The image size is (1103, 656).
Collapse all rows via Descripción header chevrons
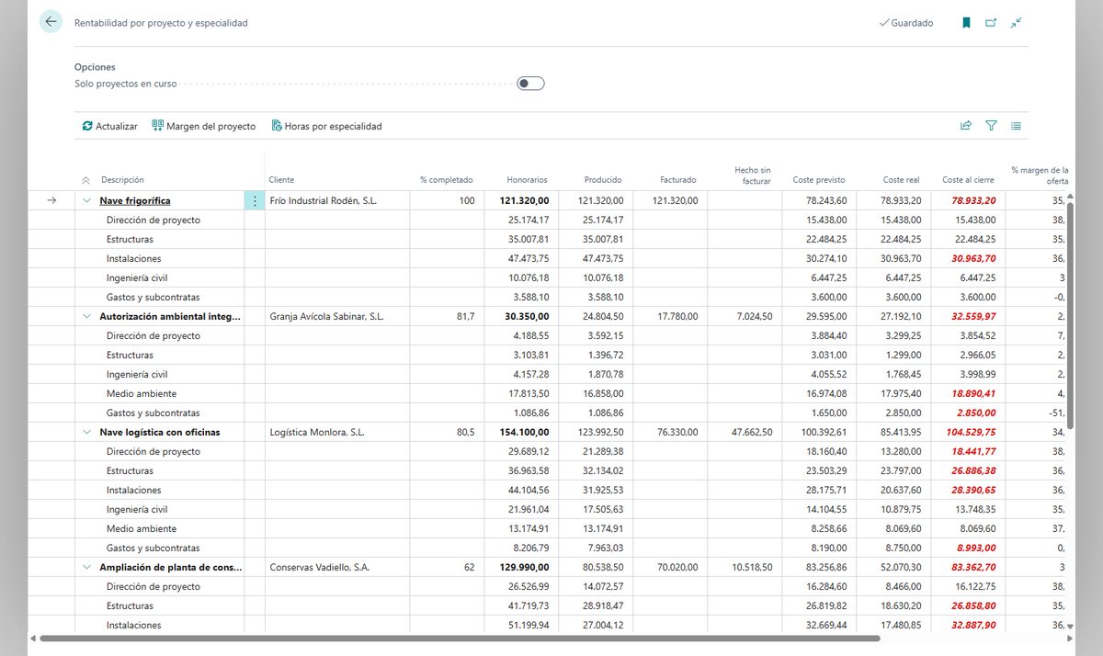tap(86, 180)
